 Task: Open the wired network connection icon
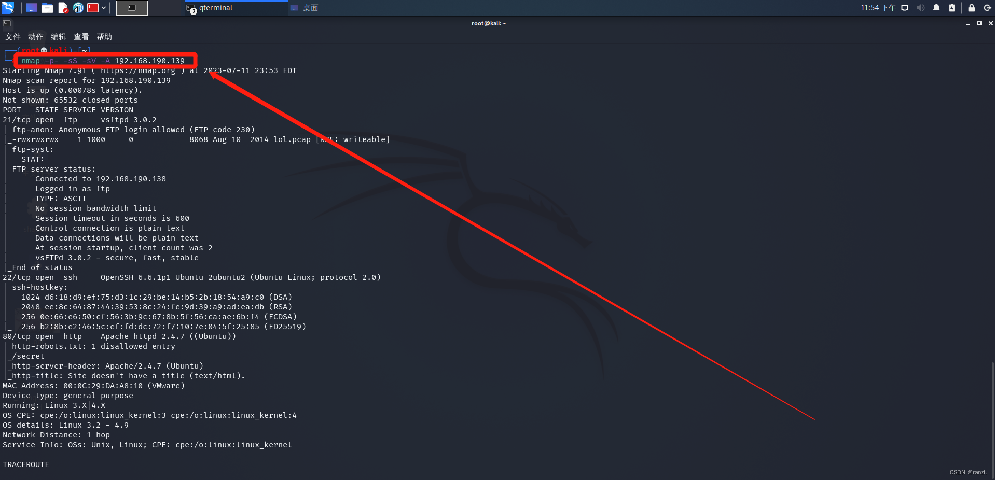click(x=905, y=8)
